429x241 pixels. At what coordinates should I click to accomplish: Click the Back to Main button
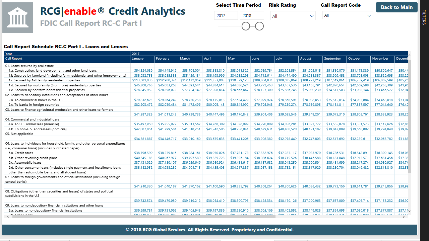pos(396,7)
